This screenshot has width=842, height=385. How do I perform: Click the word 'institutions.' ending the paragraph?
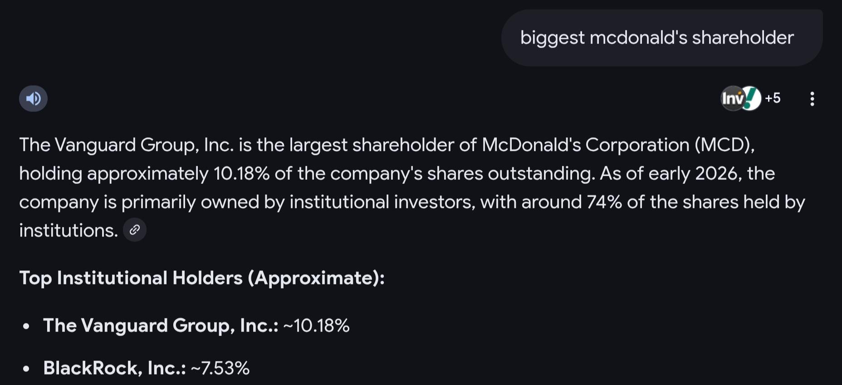coord(69,231)
